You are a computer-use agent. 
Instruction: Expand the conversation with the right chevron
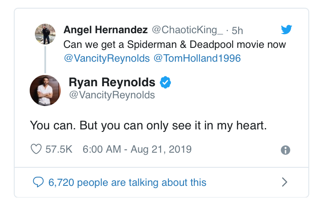click(284, 182)
